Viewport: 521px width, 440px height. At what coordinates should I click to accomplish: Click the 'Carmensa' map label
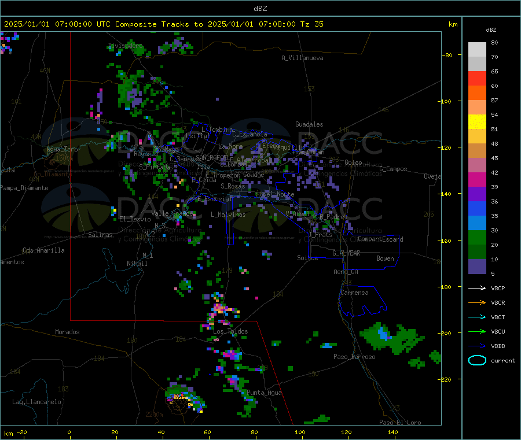point(354,293)
